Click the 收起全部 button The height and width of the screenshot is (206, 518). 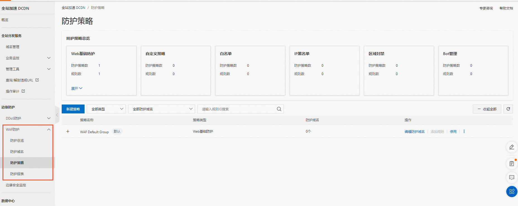pos(487,109)
